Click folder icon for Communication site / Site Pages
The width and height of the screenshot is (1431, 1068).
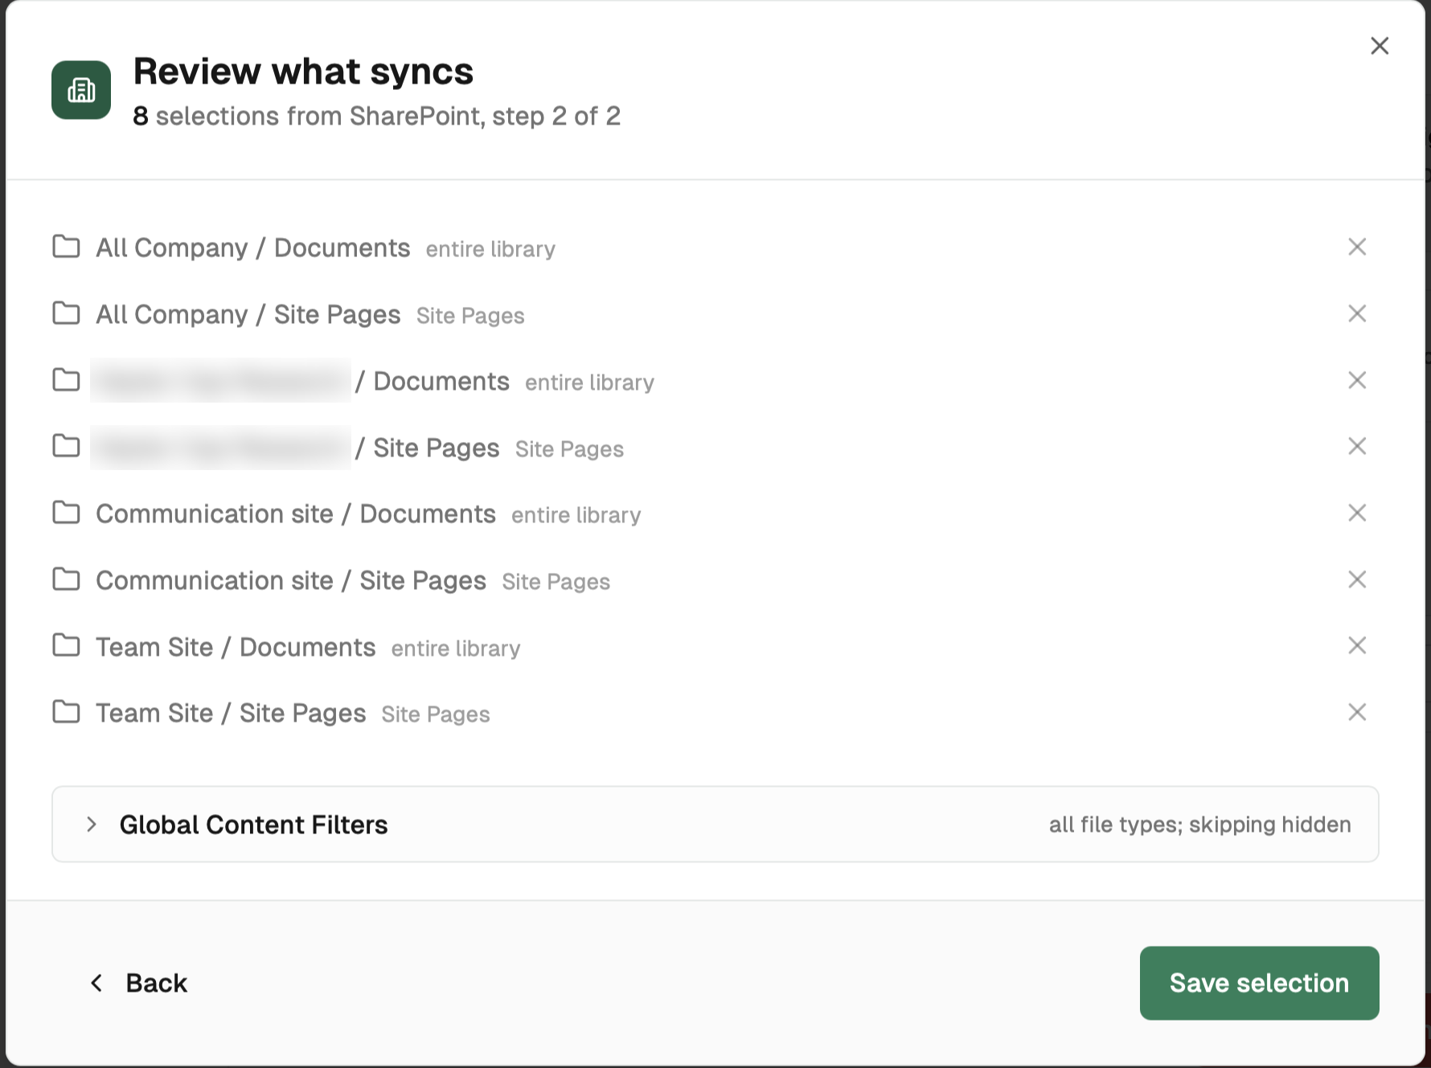pyautogui.click(x=66, y=579)
